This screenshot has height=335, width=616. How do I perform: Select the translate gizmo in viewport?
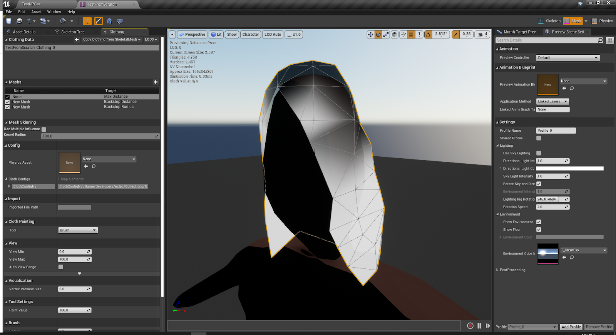(370, 35)
